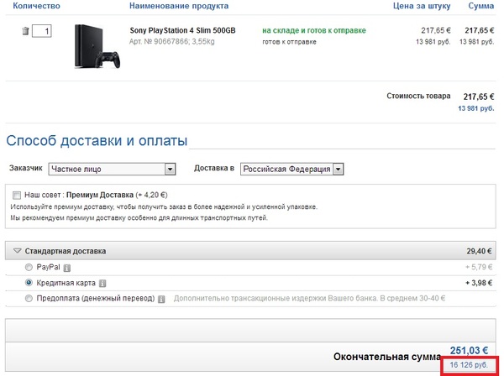Click the Наименование продукта column header
The height and width of the screenshot is (376, 504).
pos(179,6)
